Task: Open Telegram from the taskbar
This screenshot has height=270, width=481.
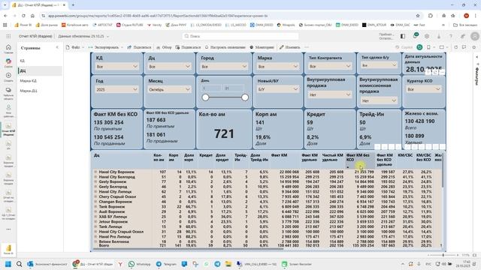Action: pos(167,264)
